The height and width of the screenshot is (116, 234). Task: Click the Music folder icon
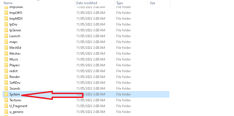[x=6, y=59]
